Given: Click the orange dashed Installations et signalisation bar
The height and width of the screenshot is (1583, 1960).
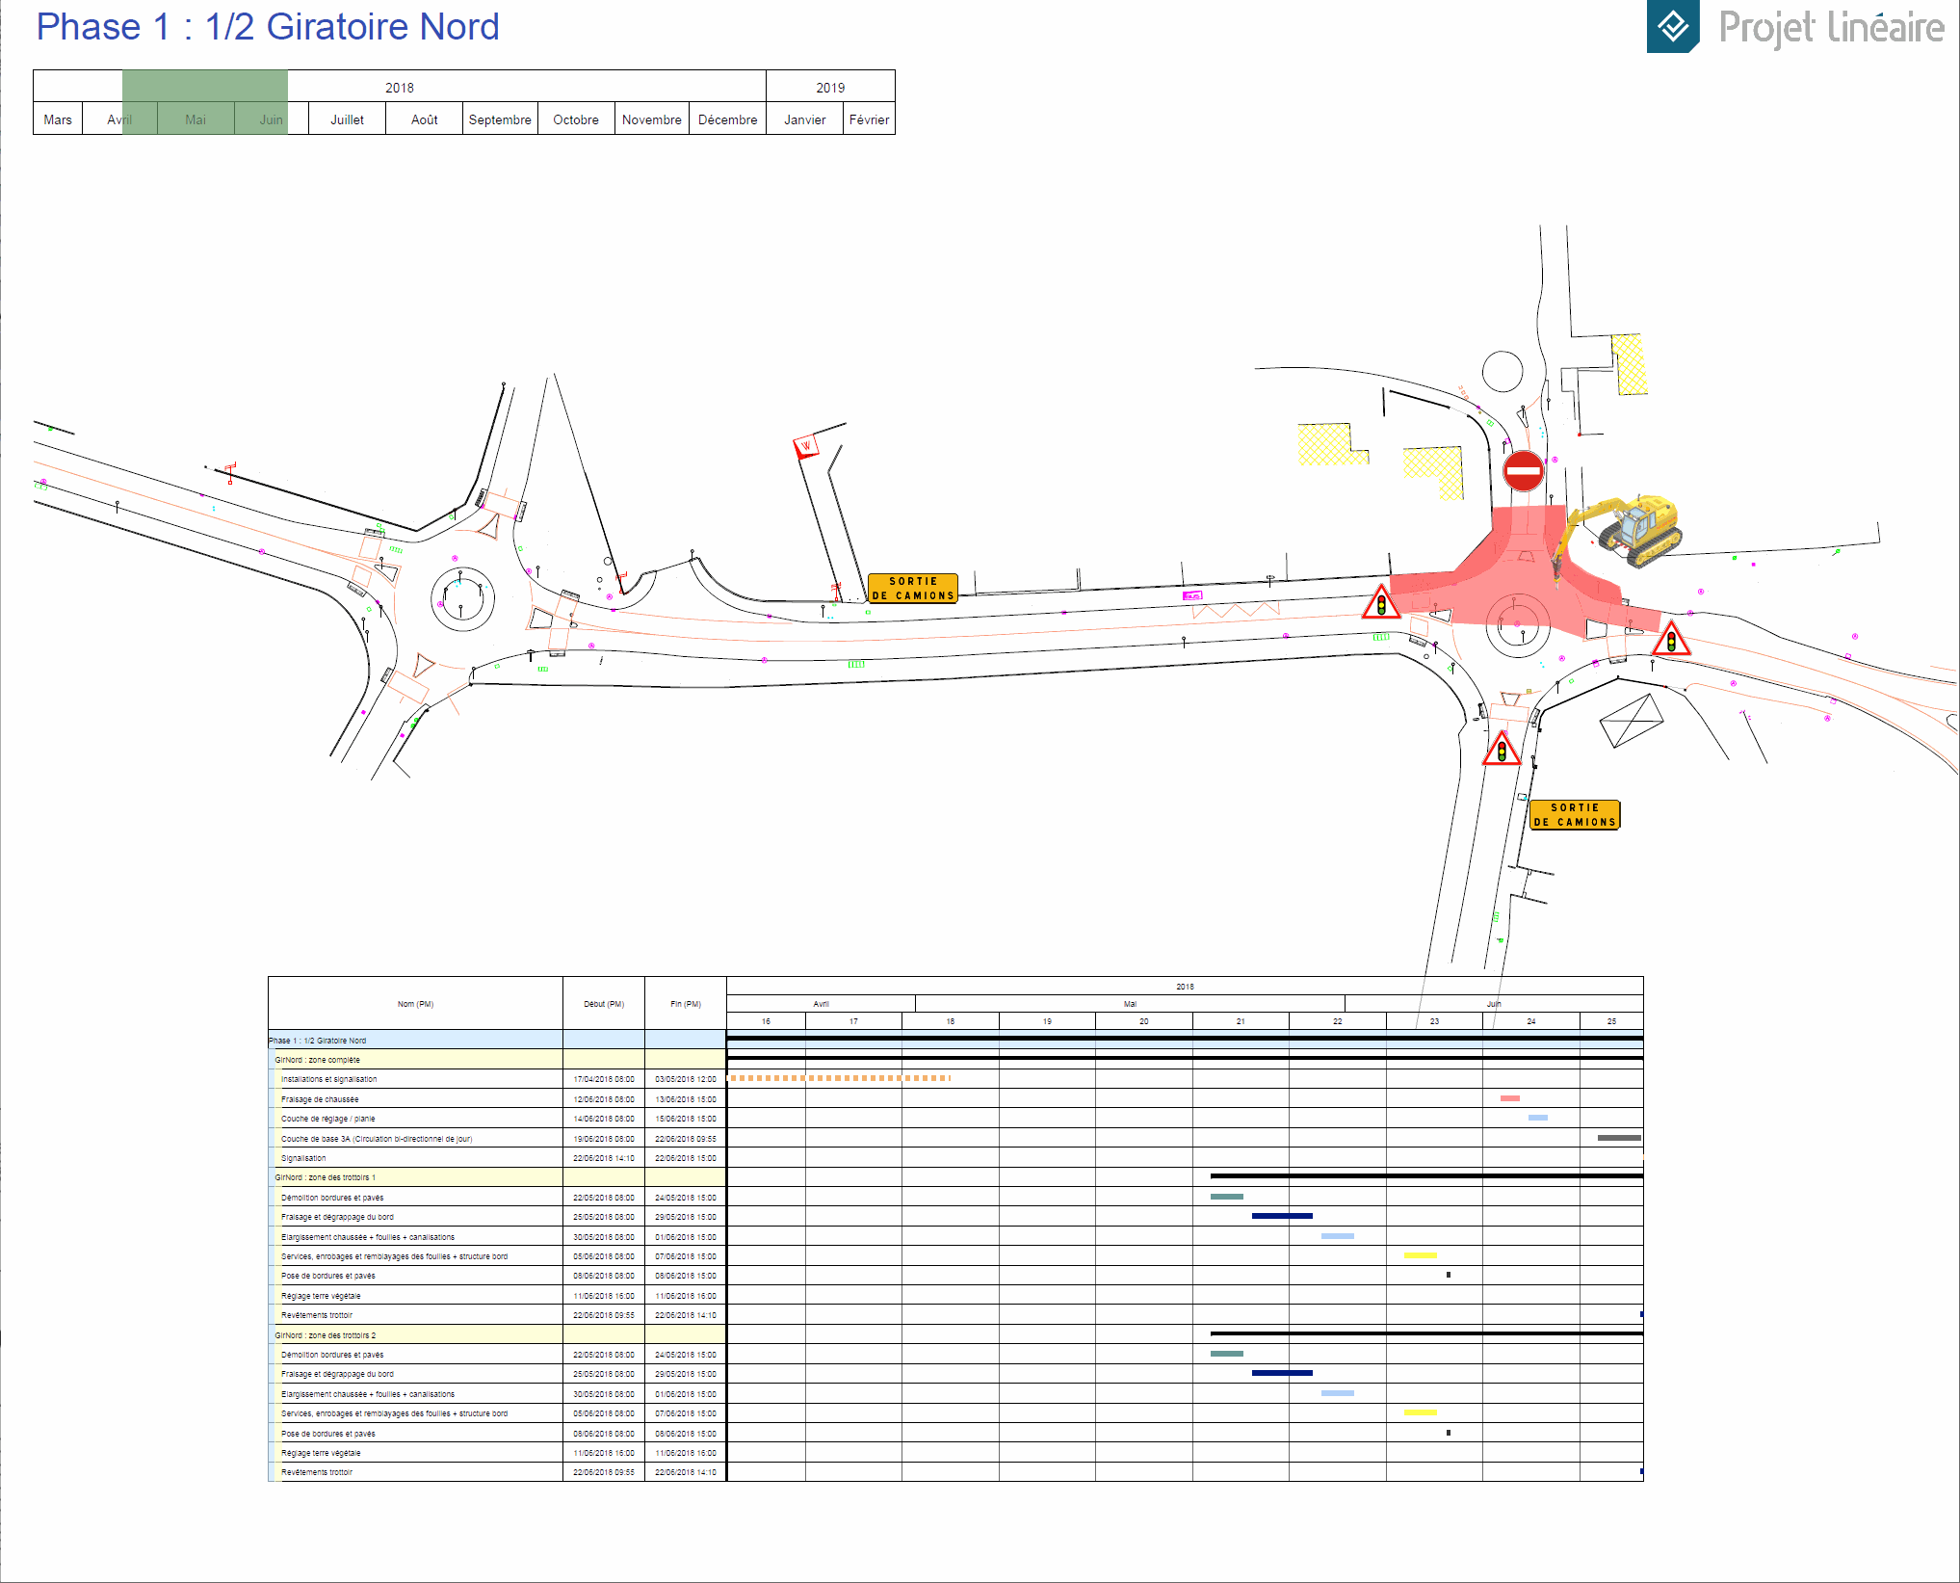Looking at the screenshot, I should tap(840, 1078).
